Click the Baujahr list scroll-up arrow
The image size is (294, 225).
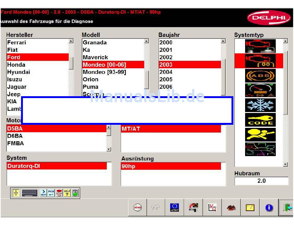click(x=223, y=41)
